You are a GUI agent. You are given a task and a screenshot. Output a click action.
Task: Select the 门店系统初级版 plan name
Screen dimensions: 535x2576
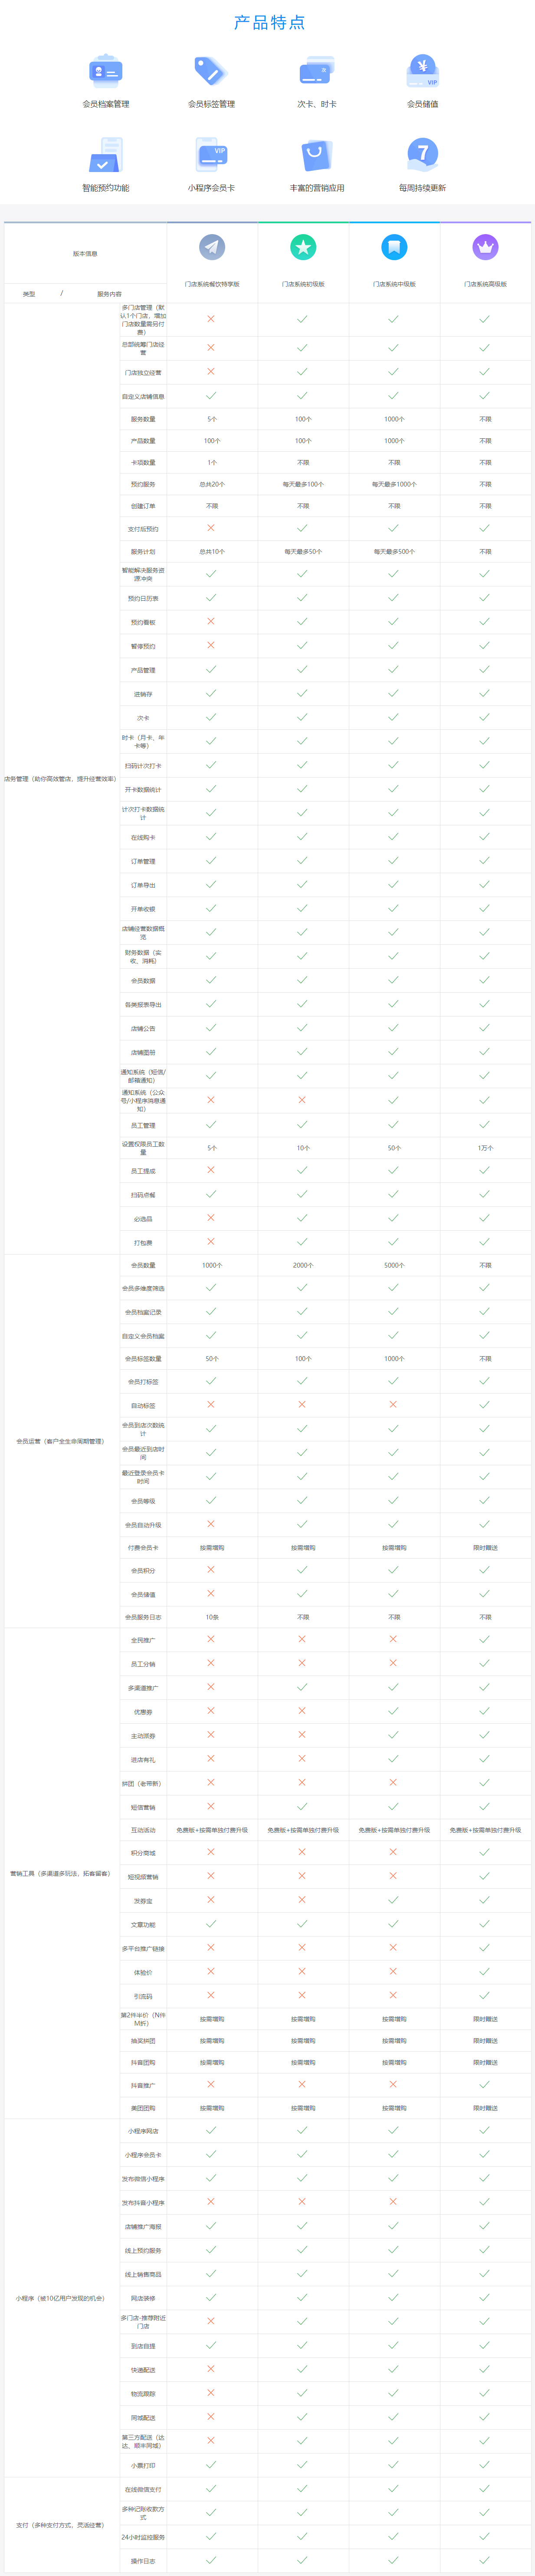tap(302, 284)
